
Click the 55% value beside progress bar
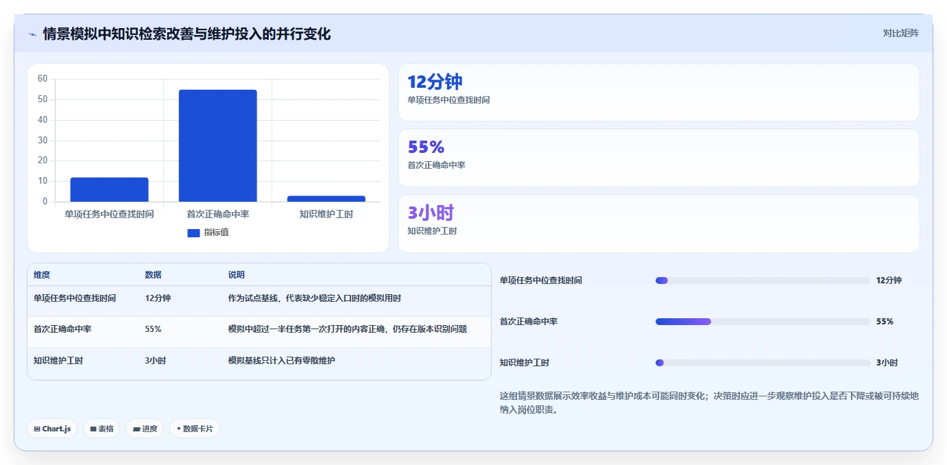[885, 322]
